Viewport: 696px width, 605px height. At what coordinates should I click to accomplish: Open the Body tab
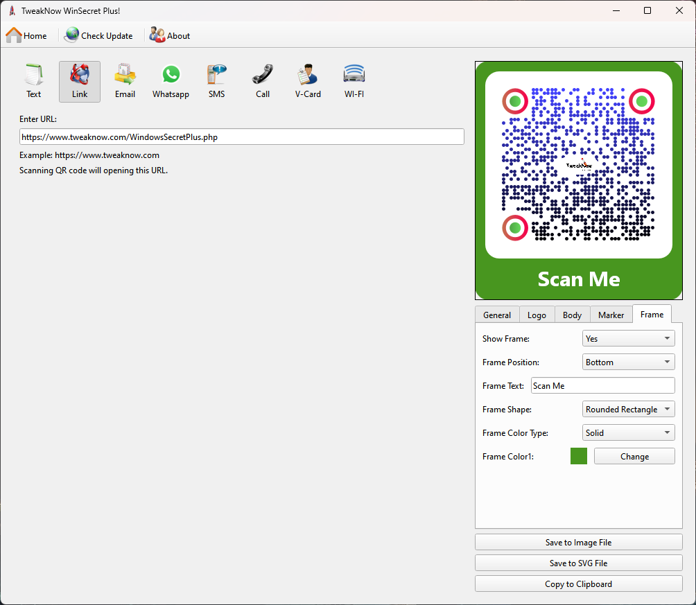coord(572,315)
